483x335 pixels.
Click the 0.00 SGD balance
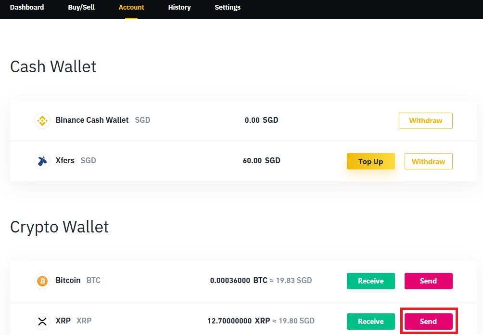tap(261, 120)
